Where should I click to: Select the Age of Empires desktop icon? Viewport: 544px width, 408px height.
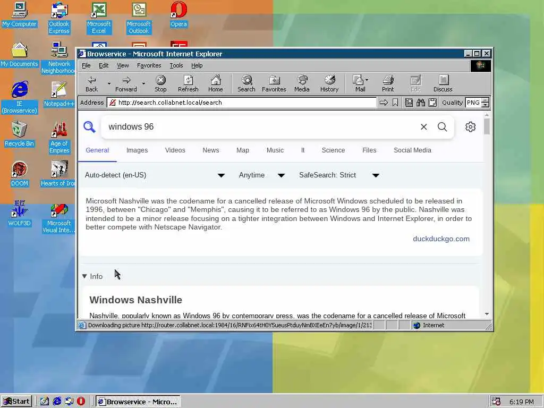[x=59, y=138]
